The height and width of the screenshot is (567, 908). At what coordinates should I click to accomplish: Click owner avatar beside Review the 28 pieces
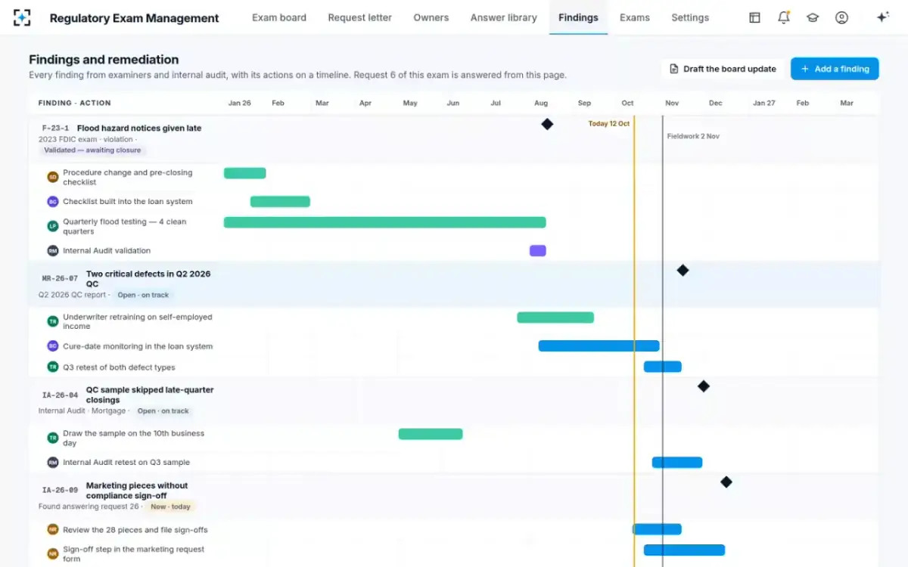[53, 530]
